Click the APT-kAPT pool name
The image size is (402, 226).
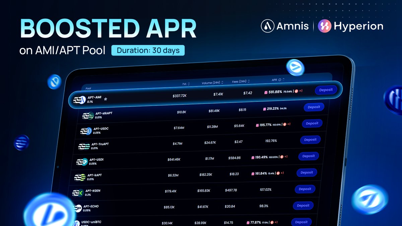(x=94, y=175)
